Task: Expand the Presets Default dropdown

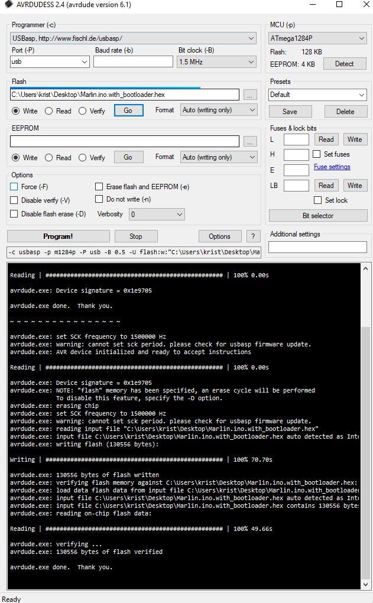Action: coord(361,95)
